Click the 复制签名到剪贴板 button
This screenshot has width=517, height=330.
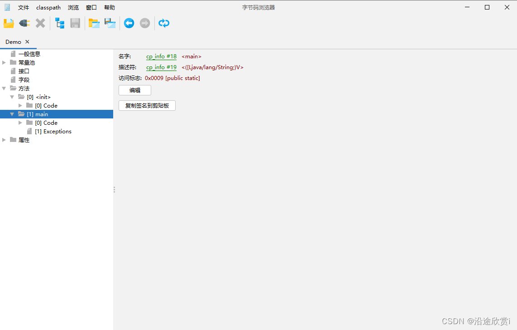coord(147,105)
